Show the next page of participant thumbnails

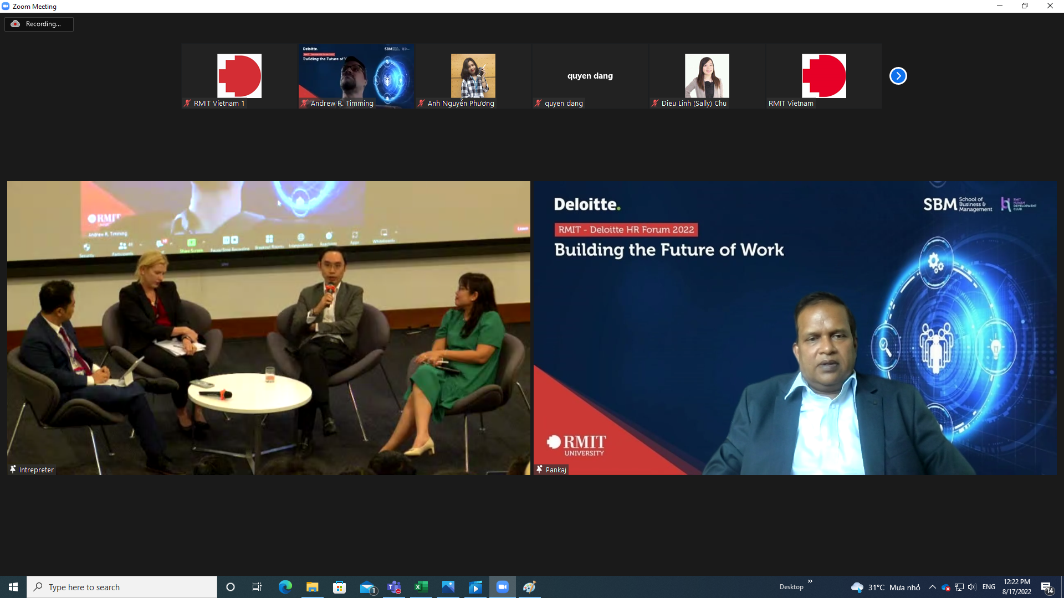(x=898, y=76)
